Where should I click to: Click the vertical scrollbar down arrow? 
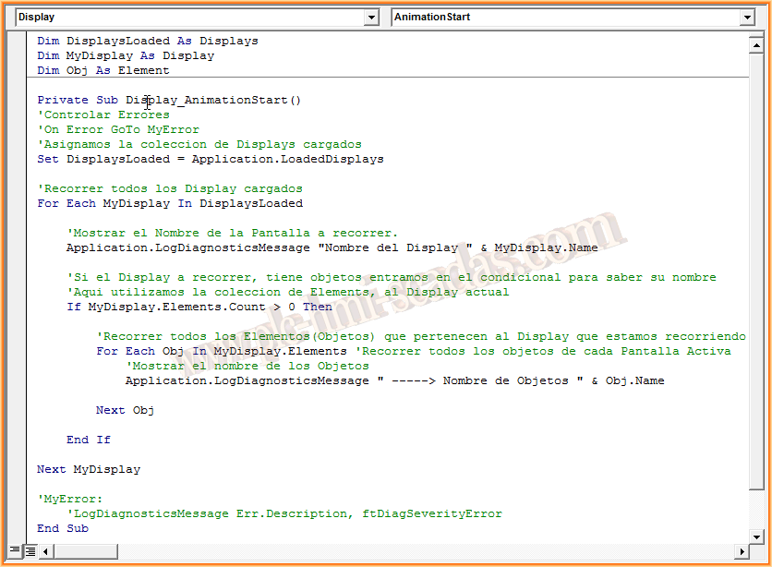click(x=754, y=536)
